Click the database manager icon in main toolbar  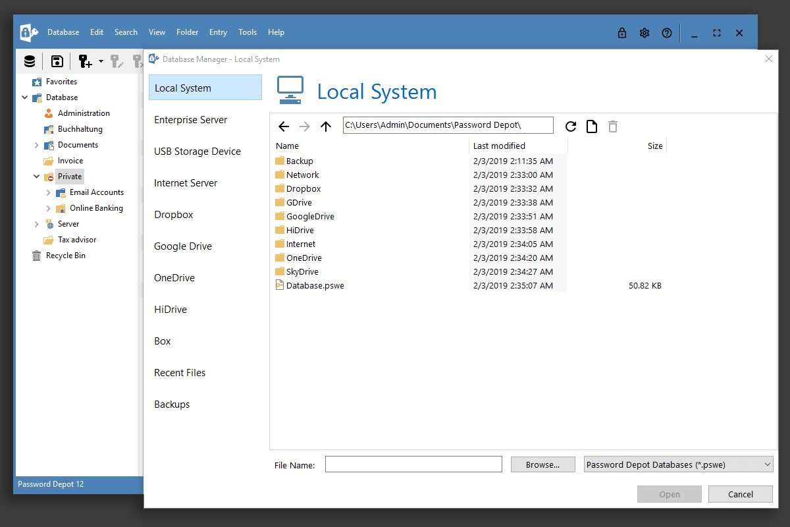(x=30, y=61)
